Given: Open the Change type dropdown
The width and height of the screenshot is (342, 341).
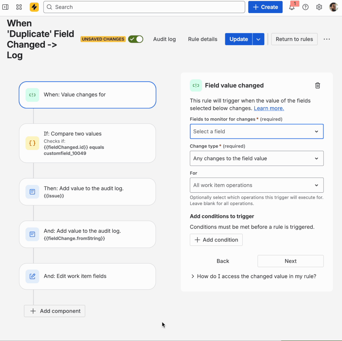Looking at the screenshot, I should 256,158.
